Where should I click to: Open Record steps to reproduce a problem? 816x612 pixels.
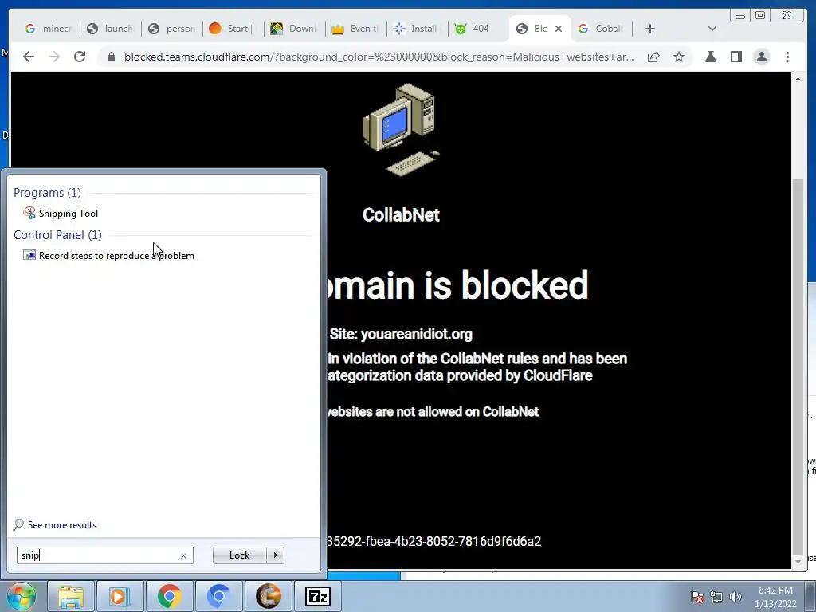[108, 256]
